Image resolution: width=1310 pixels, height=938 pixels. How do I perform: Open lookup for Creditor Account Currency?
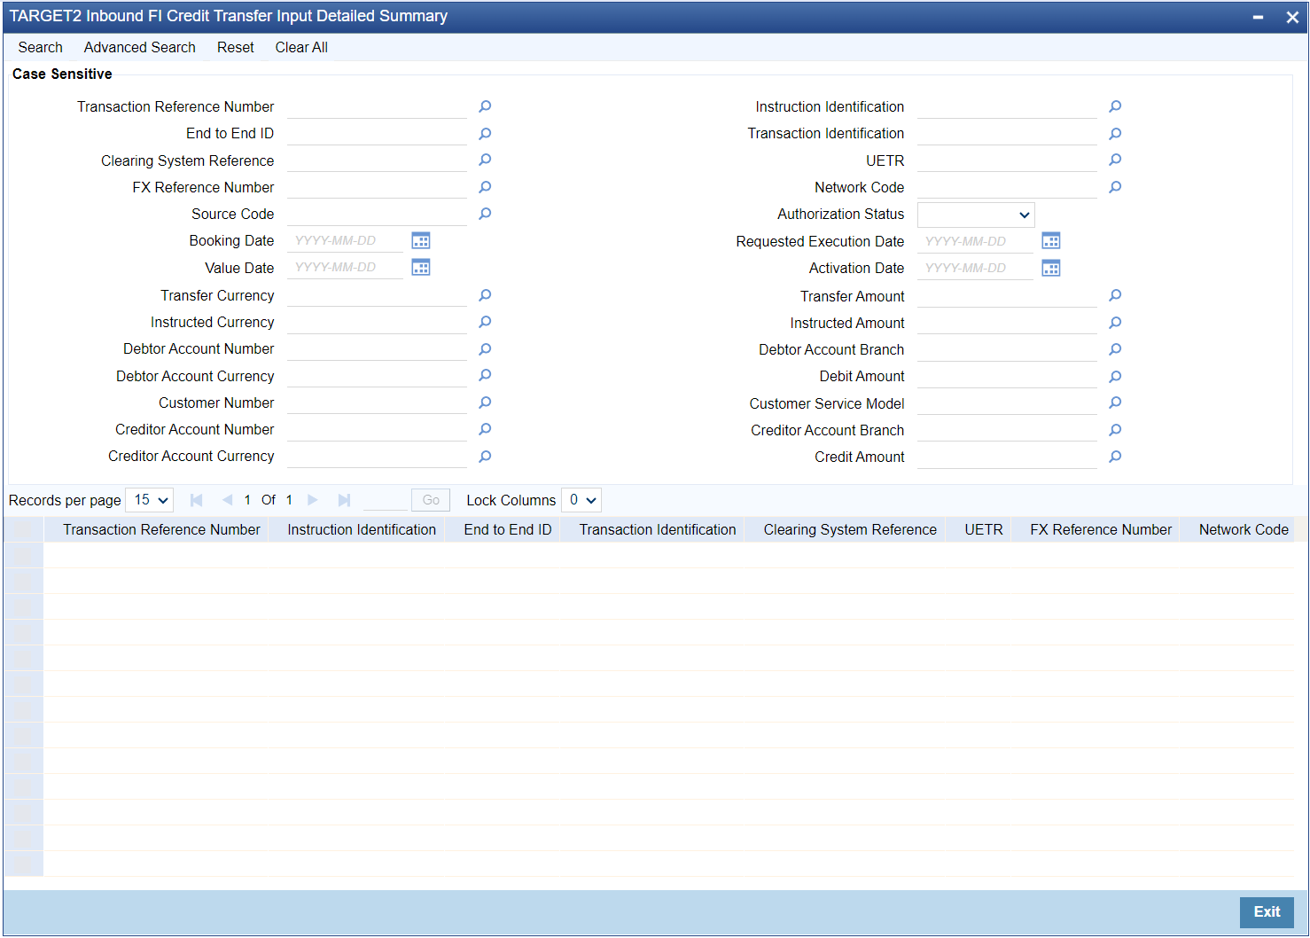[x=485, y=457]
